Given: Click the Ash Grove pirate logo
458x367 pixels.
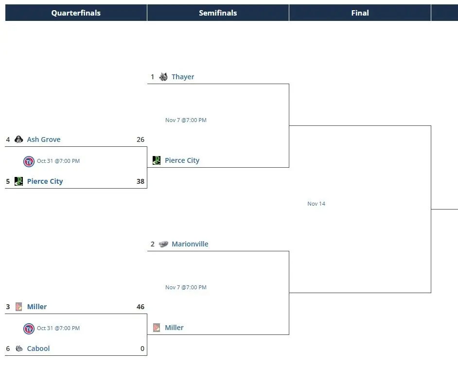Looking at the screenshot, I should point(19,140).
